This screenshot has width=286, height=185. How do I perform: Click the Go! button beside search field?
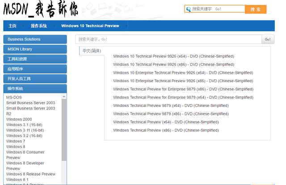point(267,39)
